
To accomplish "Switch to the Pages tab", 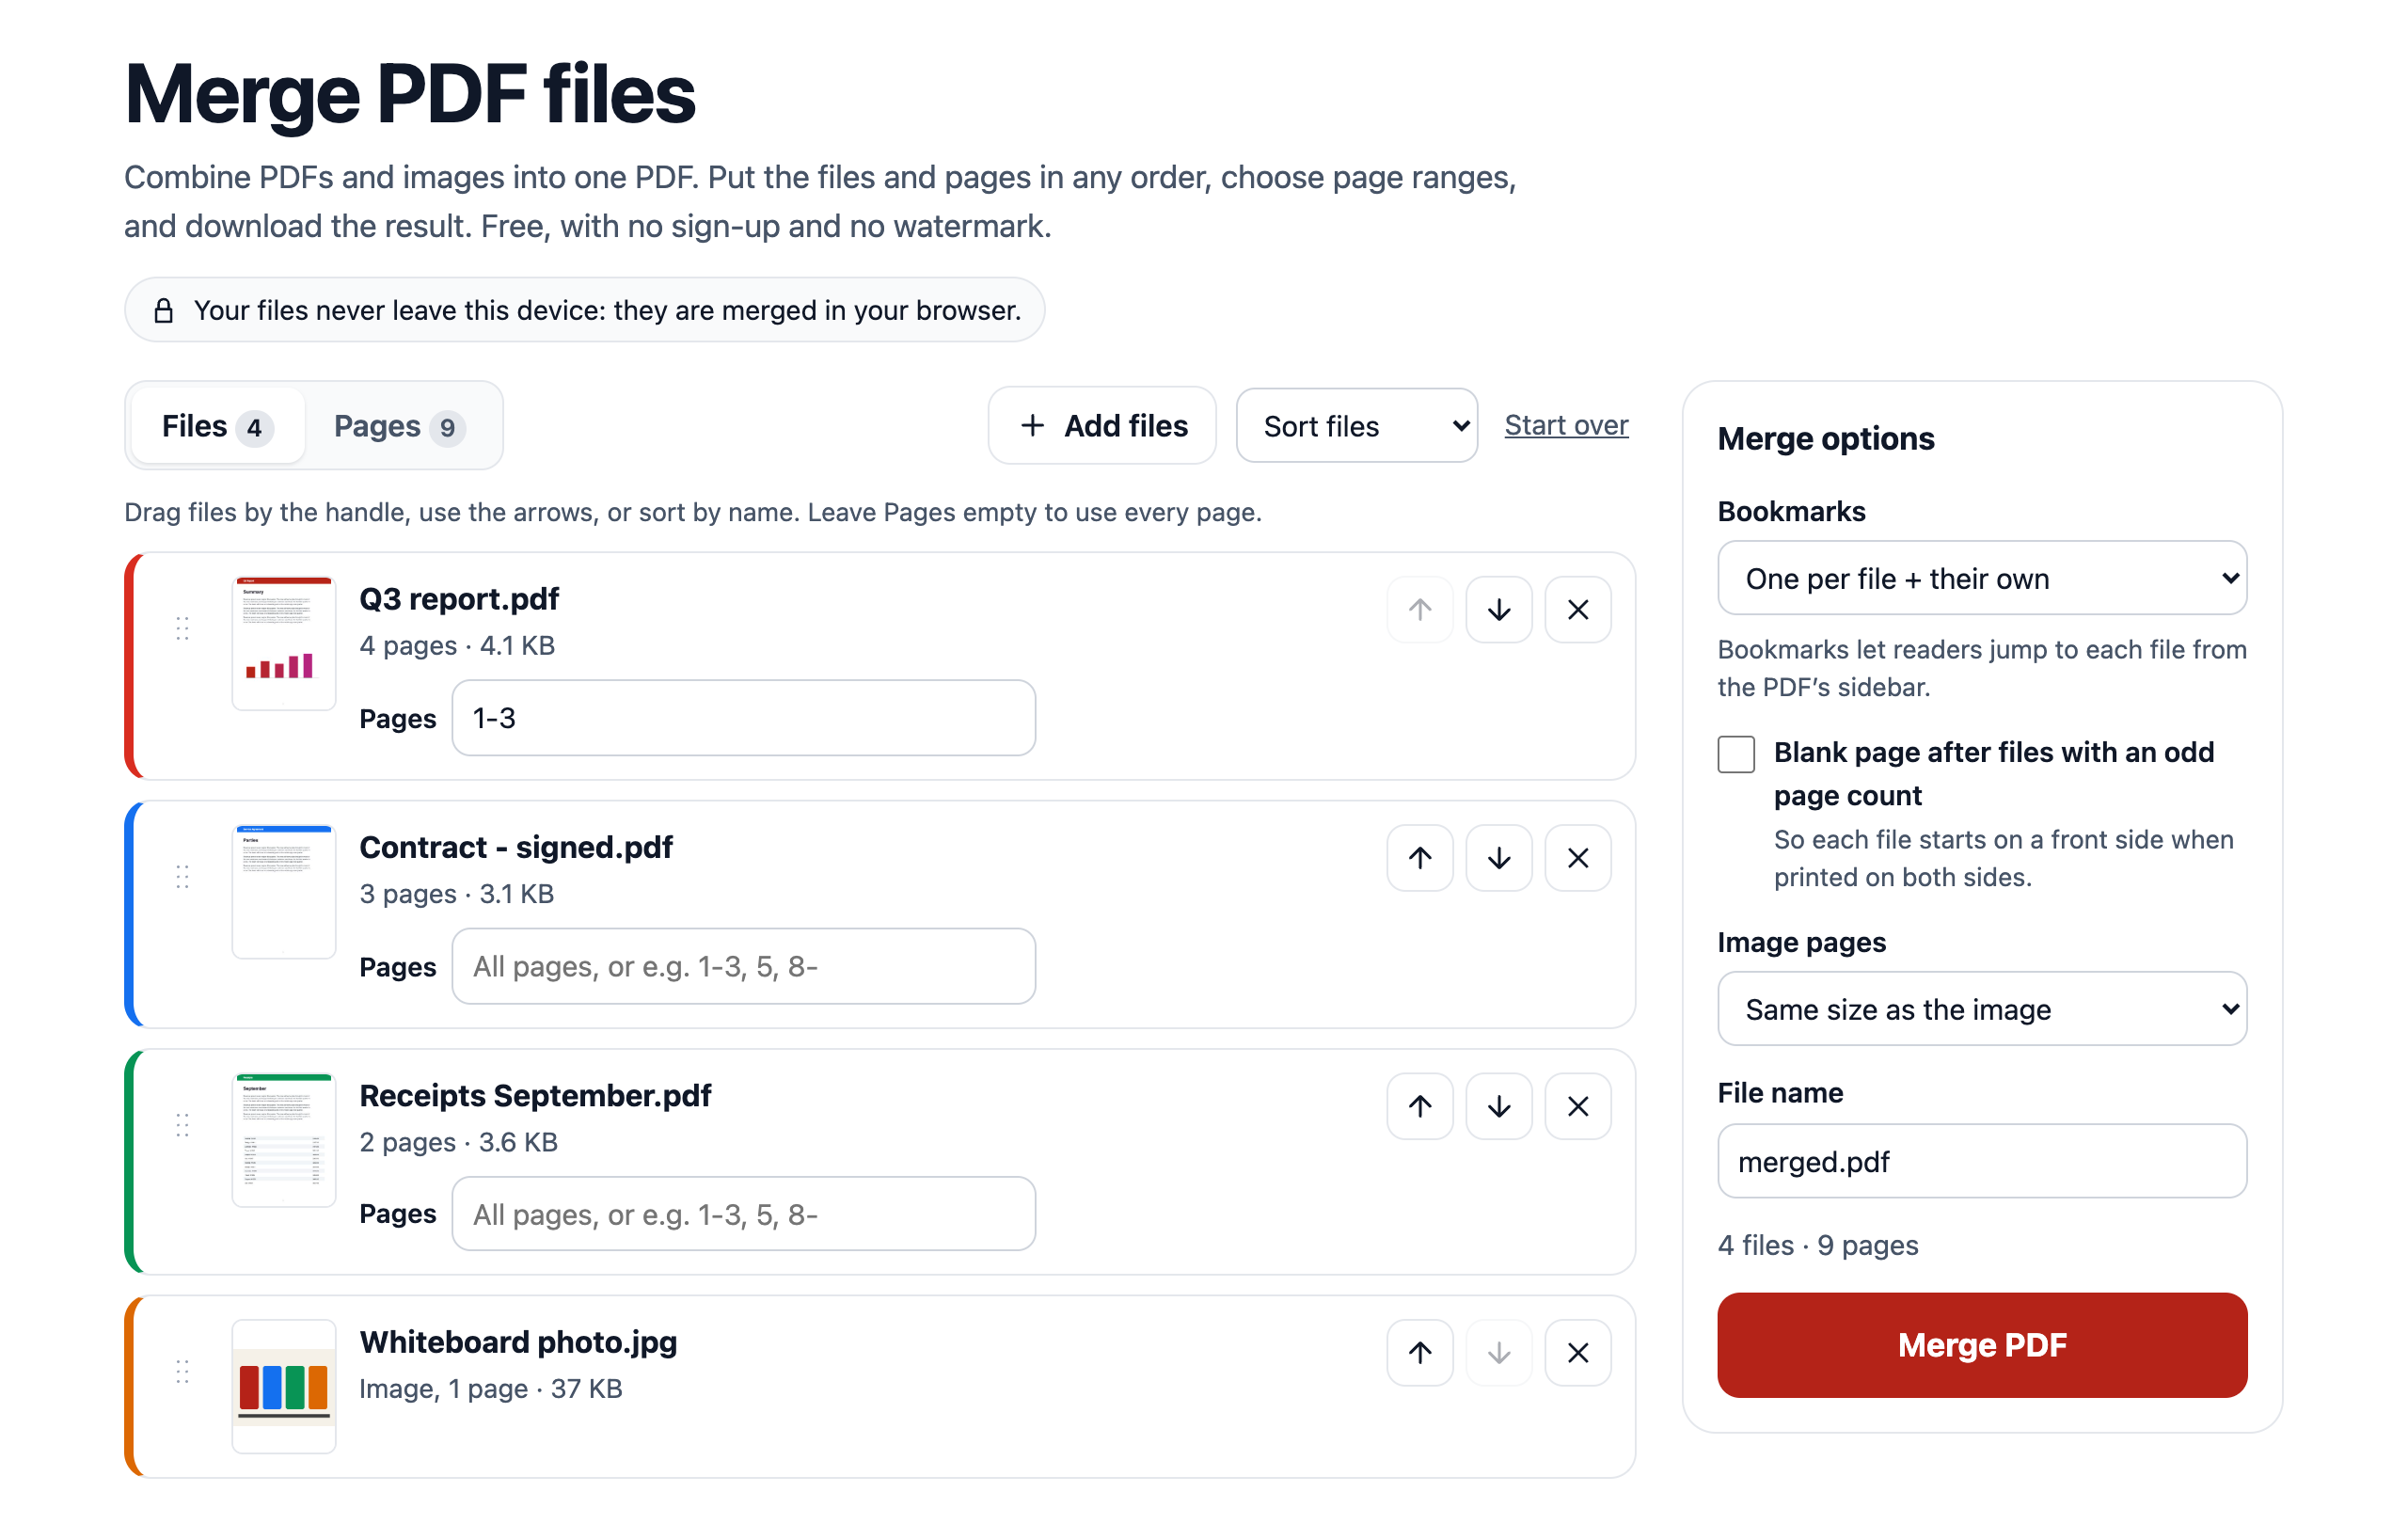I will tap(399, 426).
